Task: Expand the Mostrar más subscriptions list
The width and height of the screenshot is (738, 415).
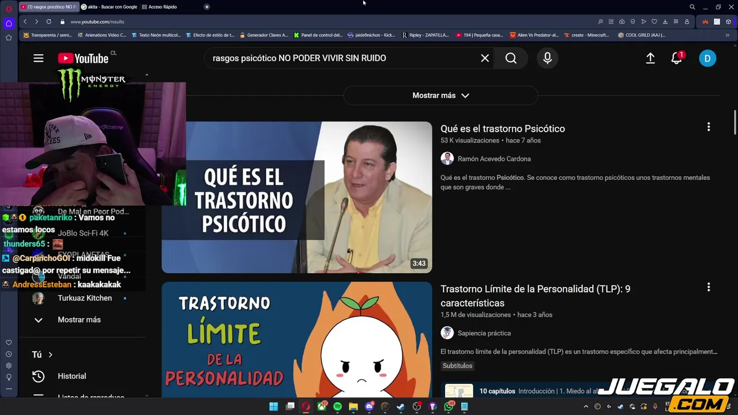Action: coord(79,319)
